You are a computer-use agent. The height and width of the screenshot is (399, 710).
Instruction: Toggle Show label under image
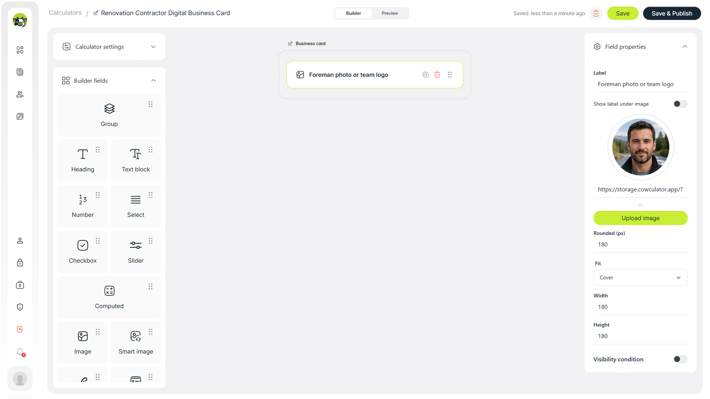click(x=680, y=104)
